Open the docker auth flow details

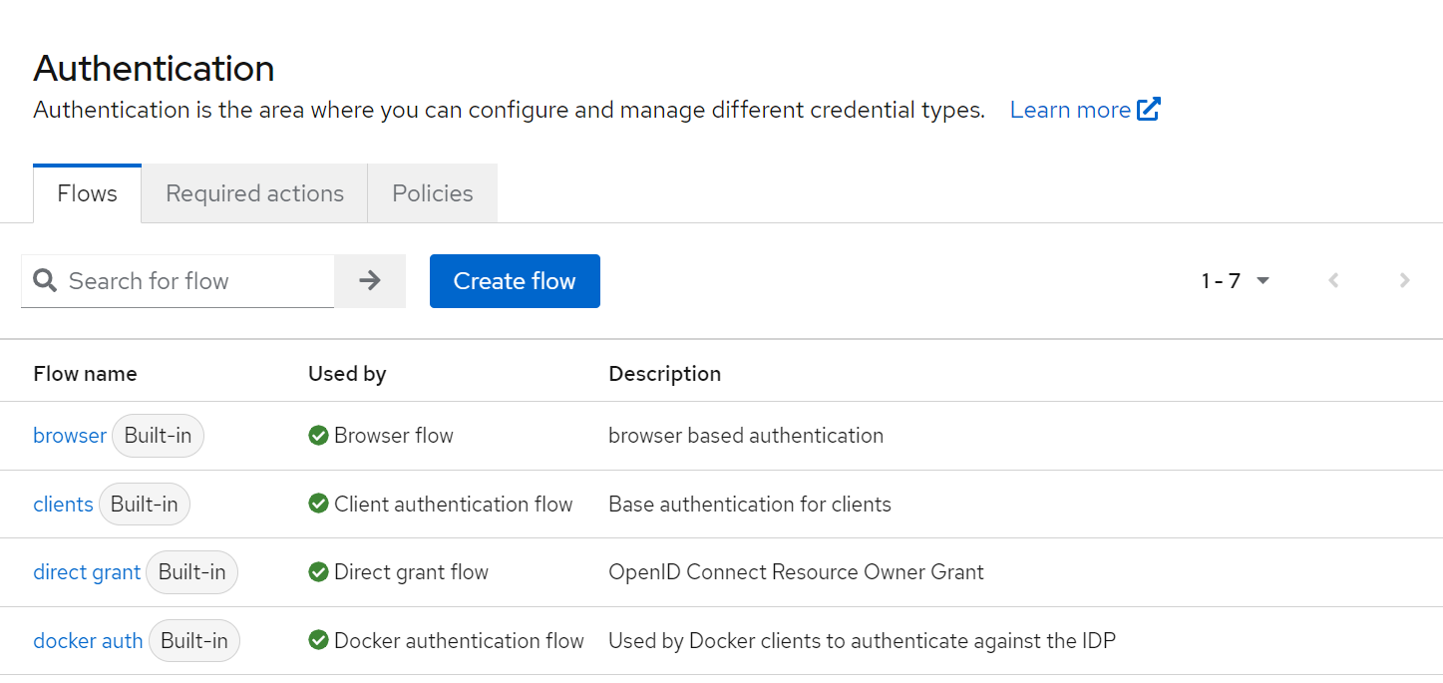coord(88,640)
